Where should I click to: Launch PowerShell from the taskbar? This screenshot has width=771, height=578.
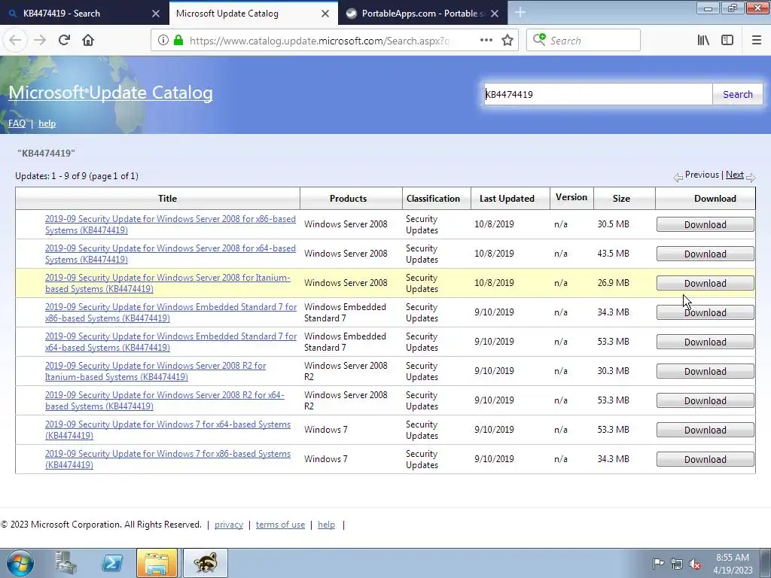coord(111,563)
